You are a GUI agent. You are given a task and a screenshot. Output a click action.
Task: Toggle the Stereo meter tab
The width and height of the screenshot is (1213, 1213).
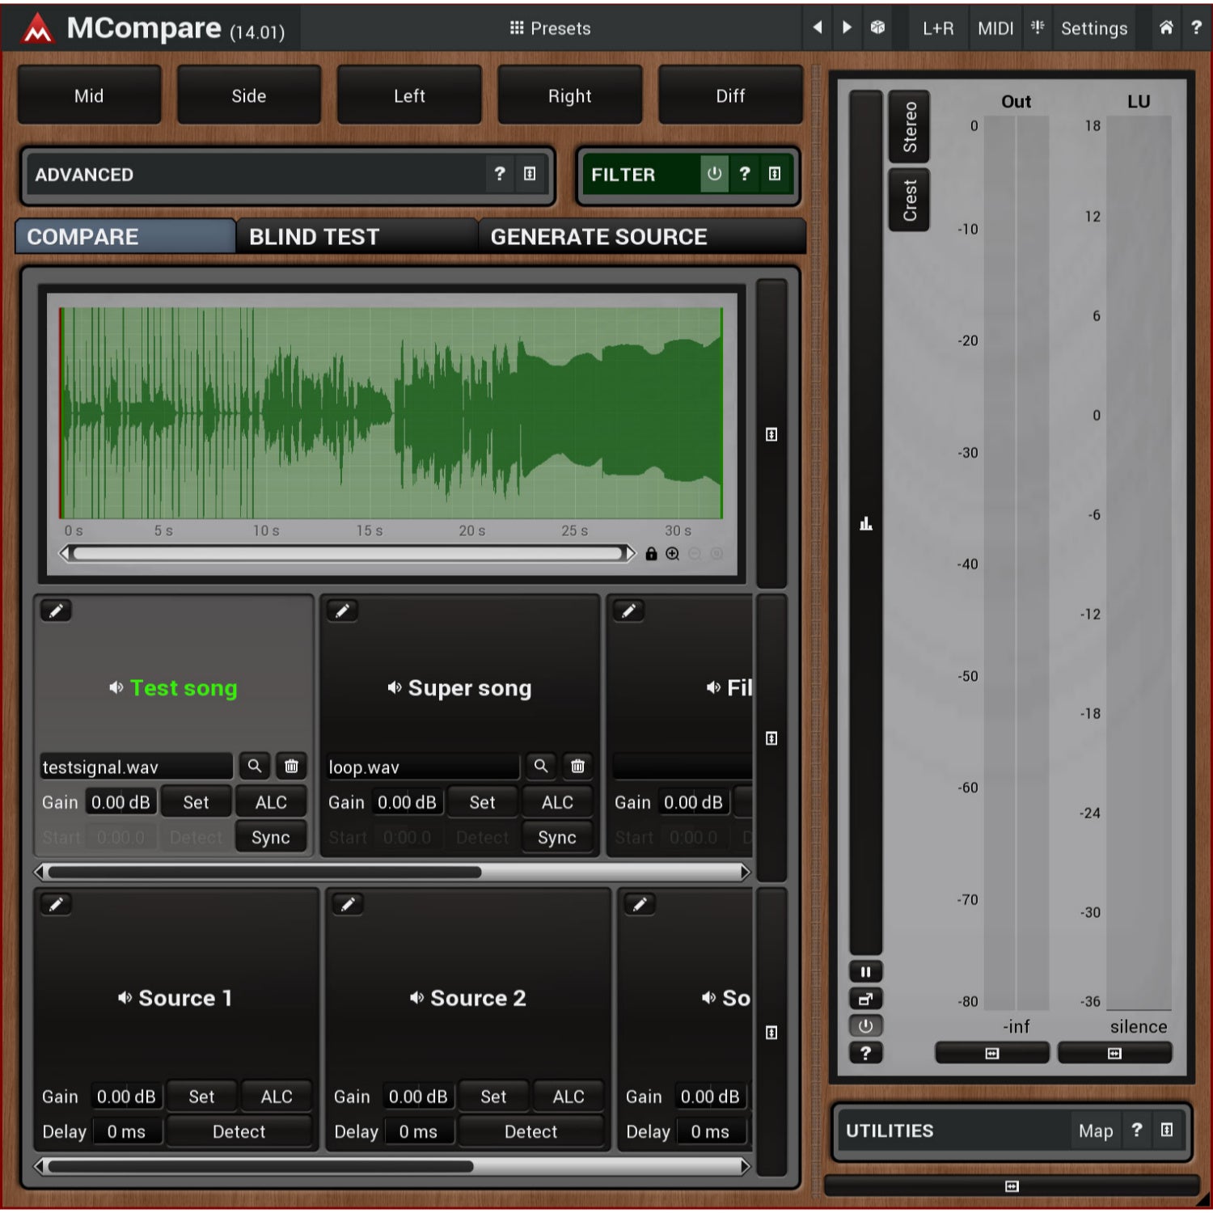point(910,127)
